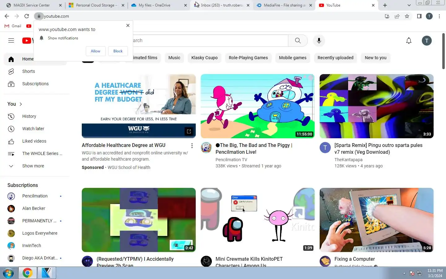Switch to the Inbox (263) tab
Viewport: 446px width, 279px height.
(221, 5)
